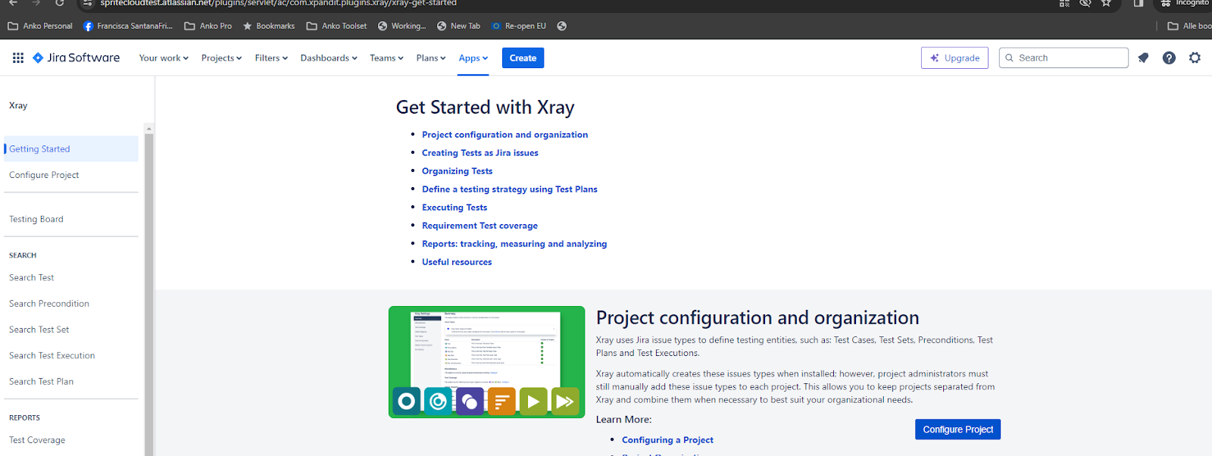This screenshot has width=1212, height=456.
Task: Click the sidebar scrollbar up arrow
Action: click(x=148, y=129)
